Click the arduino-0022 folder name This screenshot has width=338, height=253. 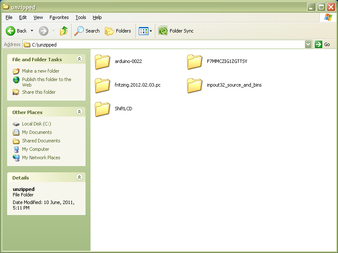[128, 61]
